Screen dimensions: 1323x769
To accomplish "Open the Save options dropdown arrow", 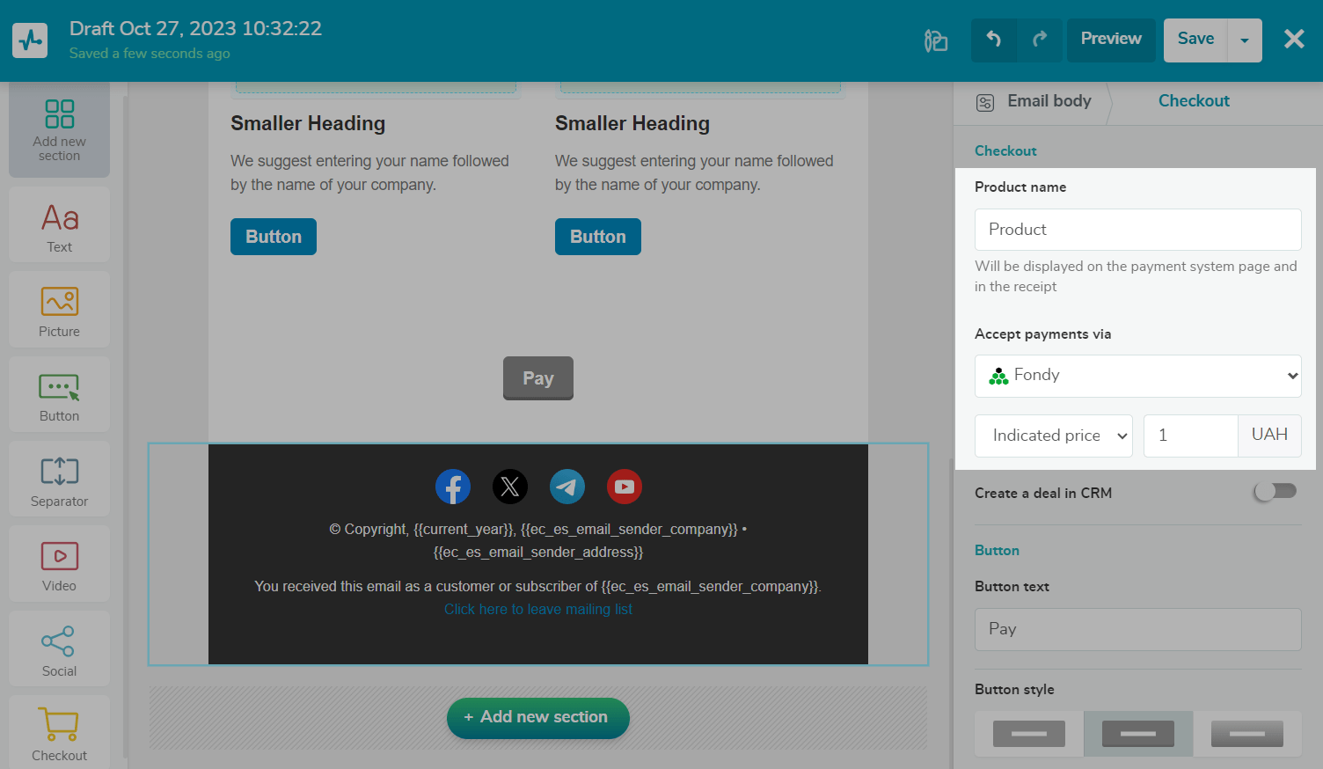I will tap(1245, 40).
